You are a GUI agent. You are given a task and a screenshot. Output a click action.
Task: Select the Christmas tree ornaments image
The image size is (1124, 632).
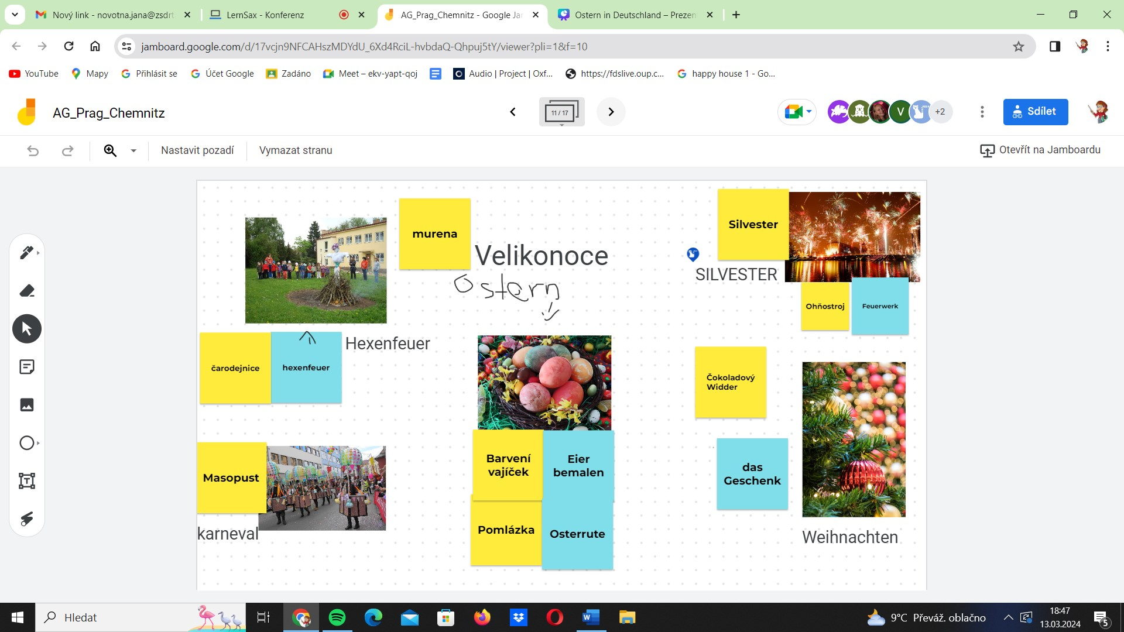(854, 439)
